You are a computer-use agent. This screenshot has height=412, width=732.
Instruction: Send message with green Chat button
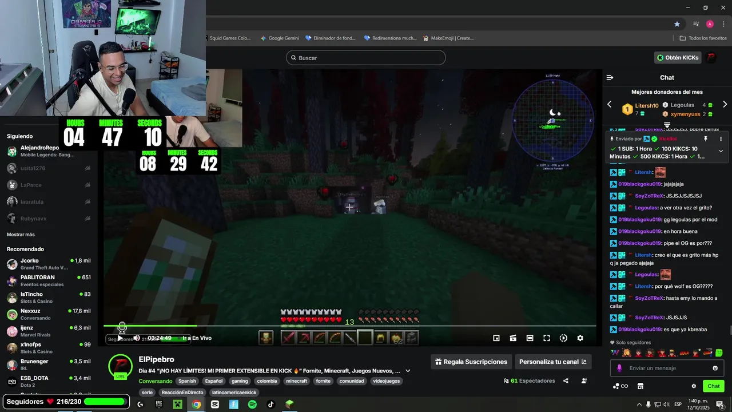pos(713,386)
